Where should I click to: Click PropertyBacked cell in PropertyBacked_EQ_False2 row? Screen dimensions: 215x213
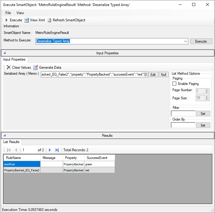tap(74, 170)
